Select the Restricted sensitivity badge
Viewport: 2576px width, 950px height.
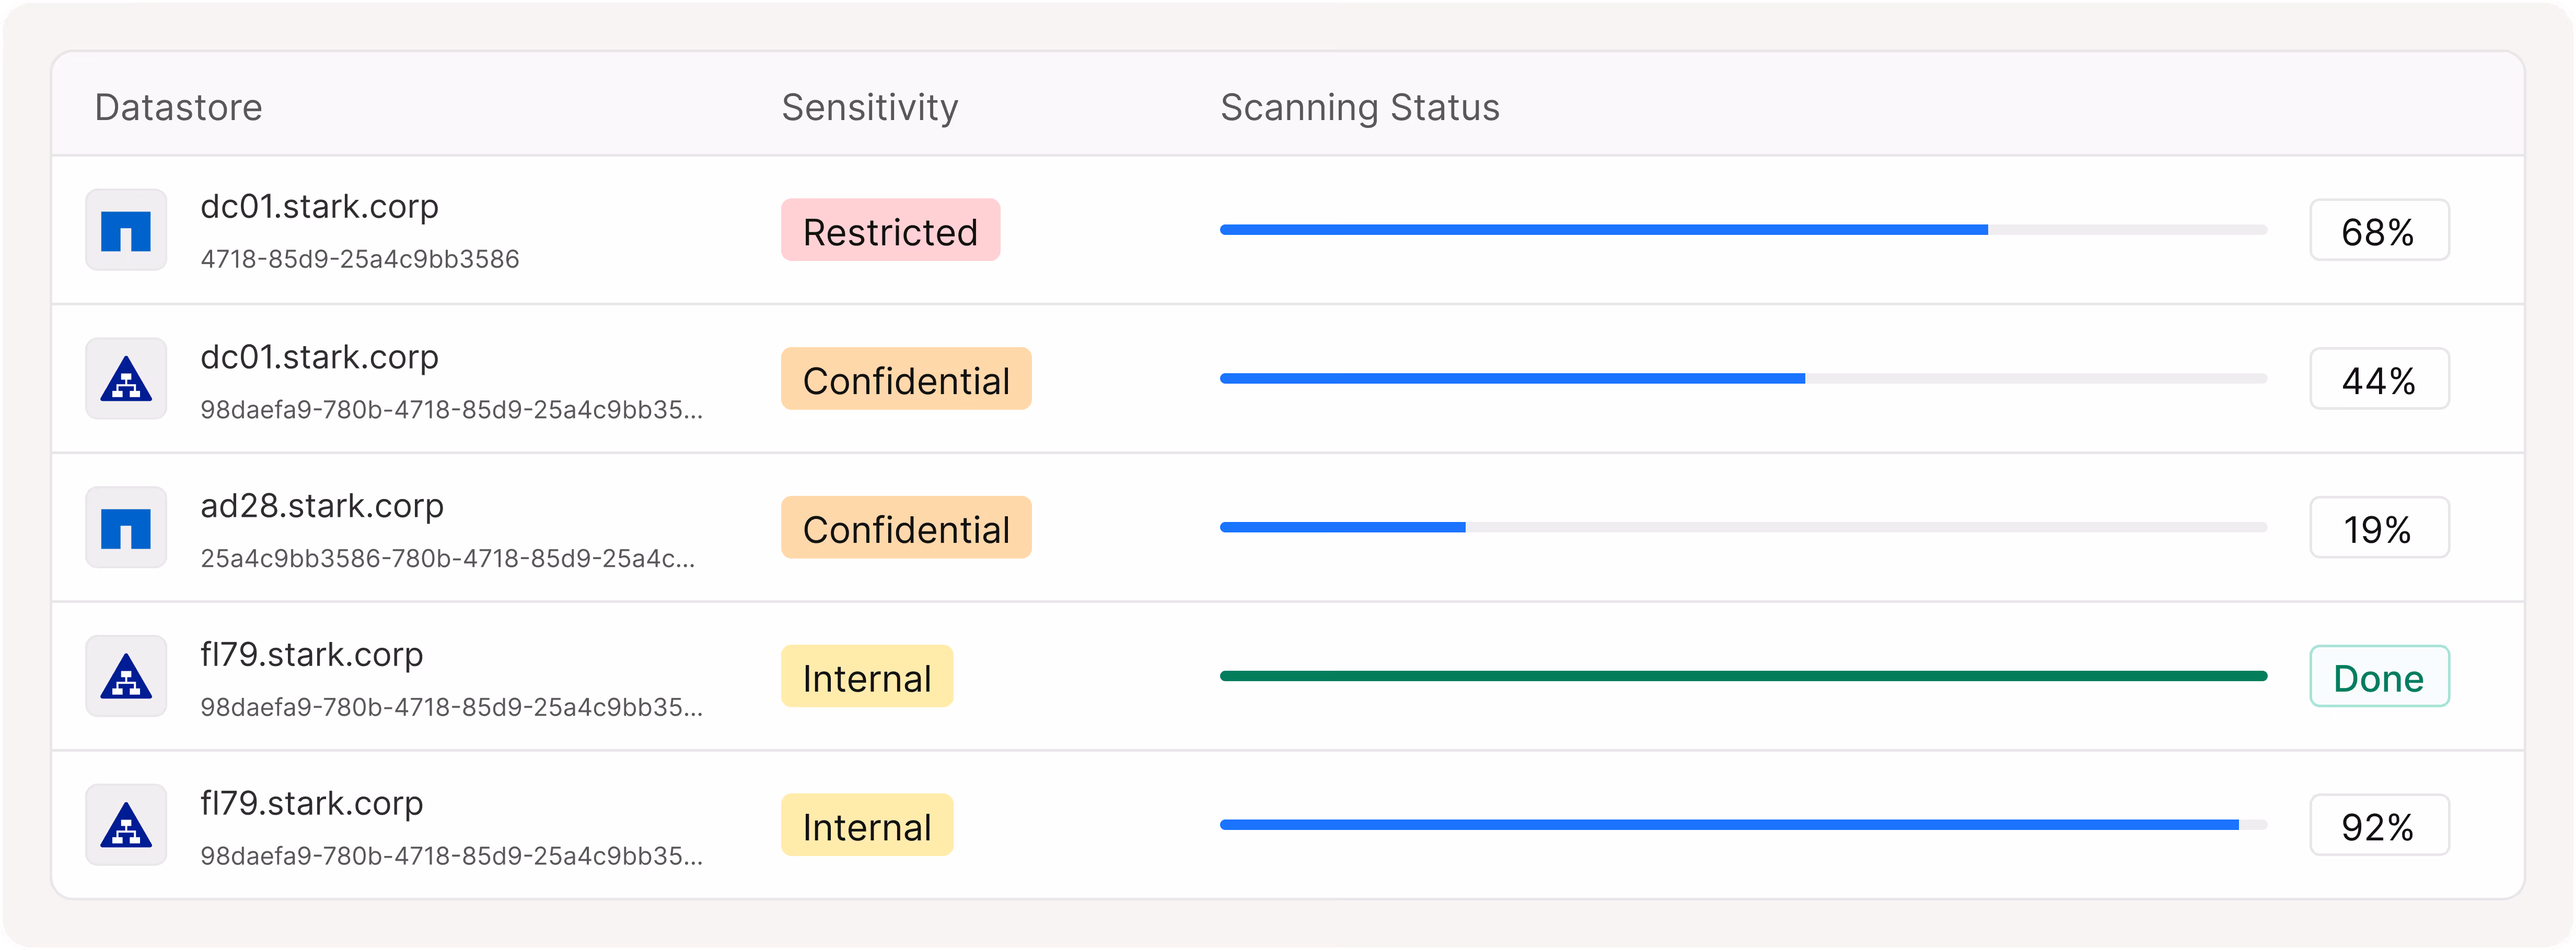coord(890,231)
